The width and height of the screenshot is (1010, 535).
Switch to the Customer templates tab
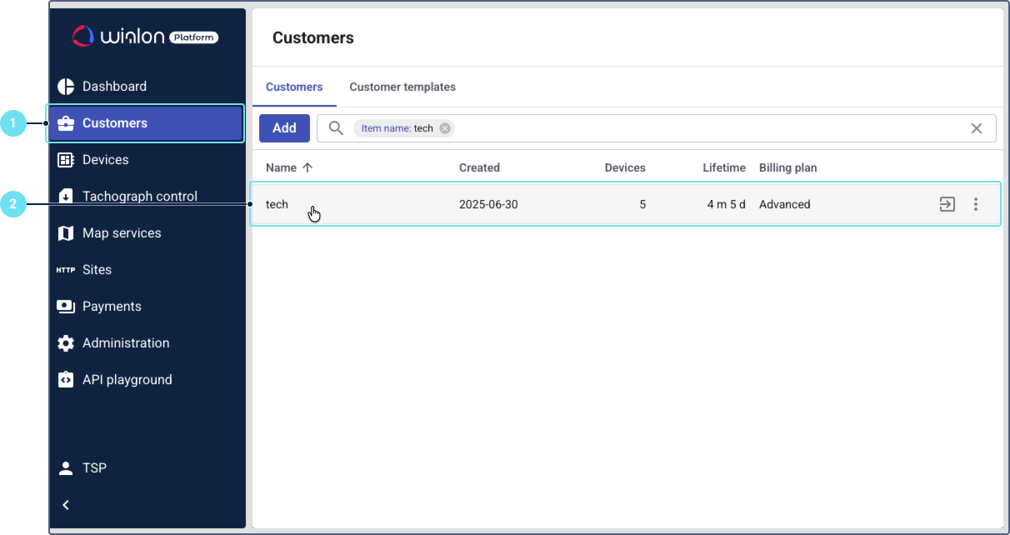pos(402,87)
